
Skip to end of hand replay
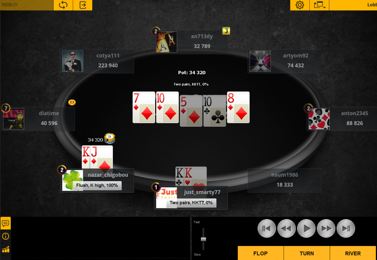pyautogui.click(x=346, y=228)
